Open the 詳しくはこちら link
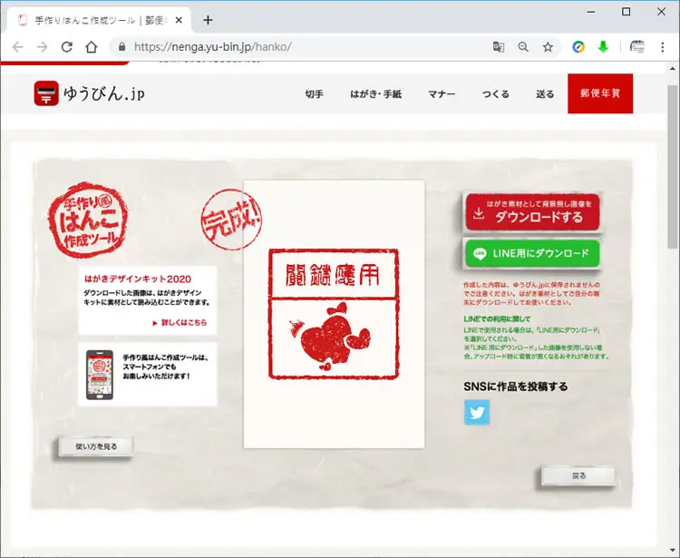The width and height of the screenshot is (680, 558). [x=180, y=322]
